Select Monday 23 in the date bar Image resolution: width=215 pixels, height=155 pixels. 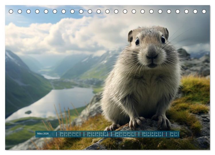pos(145,134)
